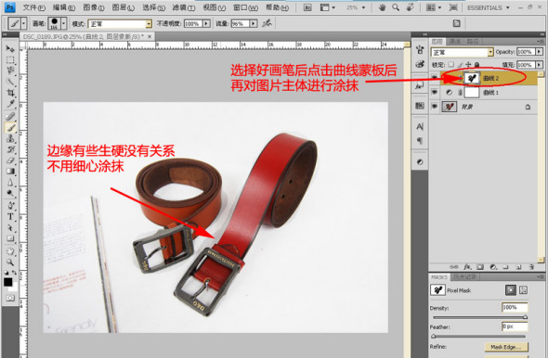Select the Gradient tool
This screenshot has width=548, height=358.
click(x=10, y=172)
